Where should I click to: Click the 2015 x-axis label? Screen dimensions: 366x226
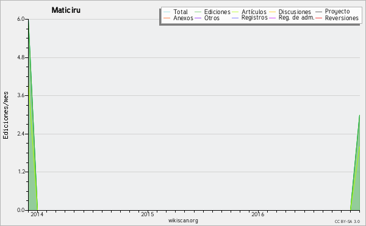click(x=148, y=214)
